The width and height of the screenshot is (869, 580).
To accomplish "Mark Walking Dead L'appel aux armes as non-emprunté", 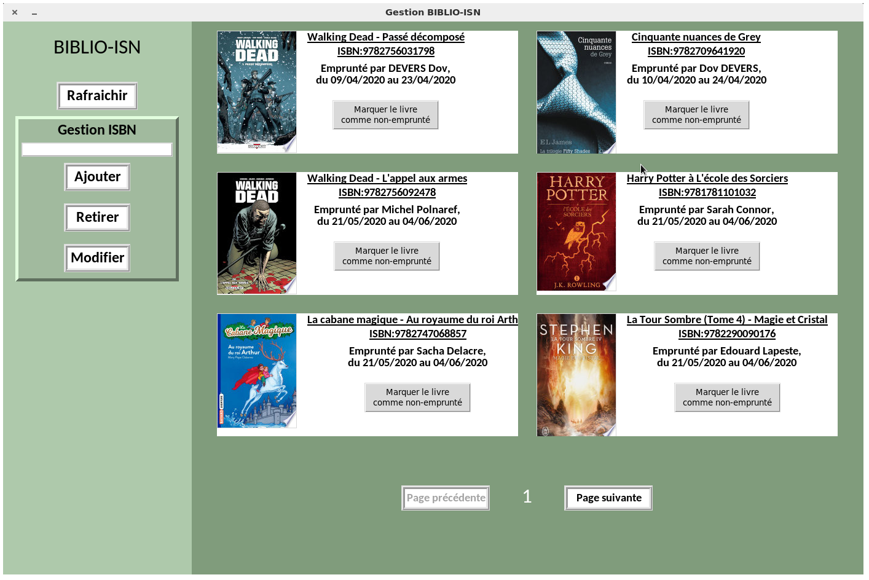I will click(387, 256).
